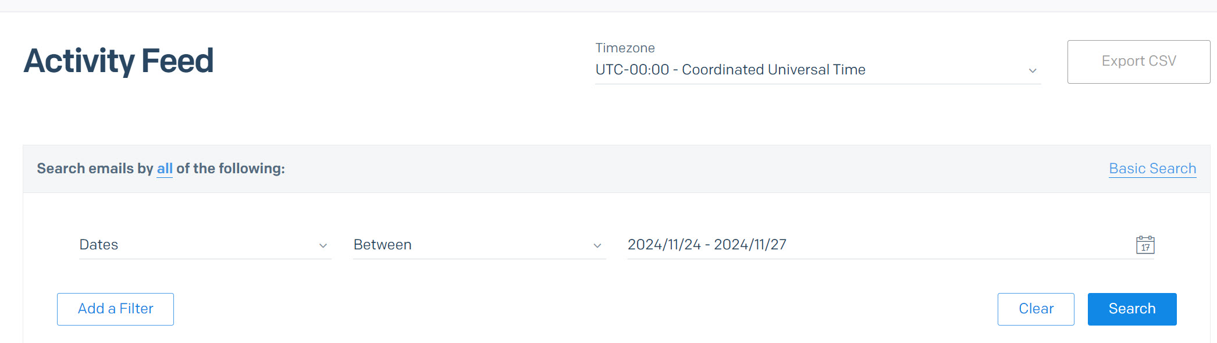This screenshot has width=1217, height=343.
Task: Clear the current search filters
Action: coord(1035,309)
